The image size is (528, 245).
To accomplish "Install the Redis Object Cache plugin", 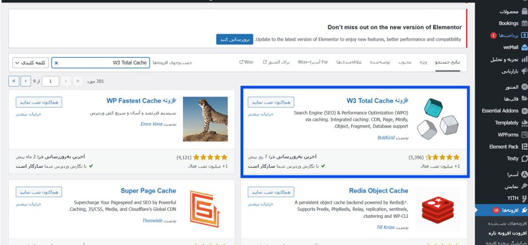I will [x=271, y=192].
